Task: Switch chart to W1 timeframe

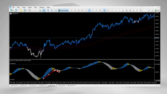Action: (96, 10)
